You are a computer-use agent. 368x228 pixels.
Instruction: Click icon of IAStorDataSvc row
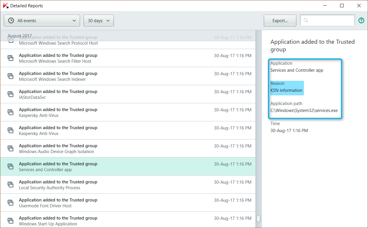point(10,94)
